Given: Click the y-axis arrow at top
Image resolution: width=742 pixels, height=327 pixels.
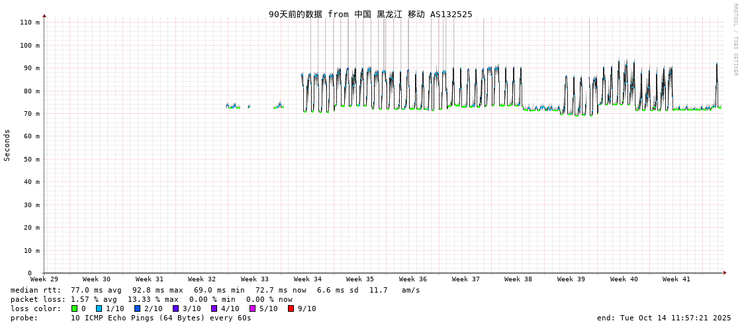Looking at the screenshot, I should point(44,15).
